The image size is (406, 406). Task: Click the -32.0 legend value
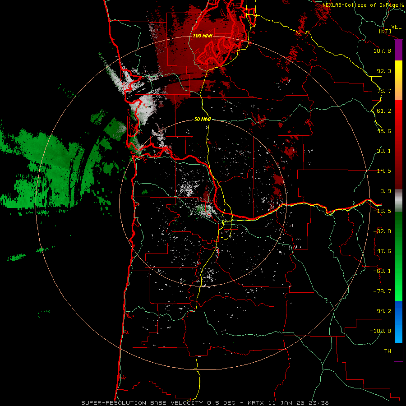382,231
